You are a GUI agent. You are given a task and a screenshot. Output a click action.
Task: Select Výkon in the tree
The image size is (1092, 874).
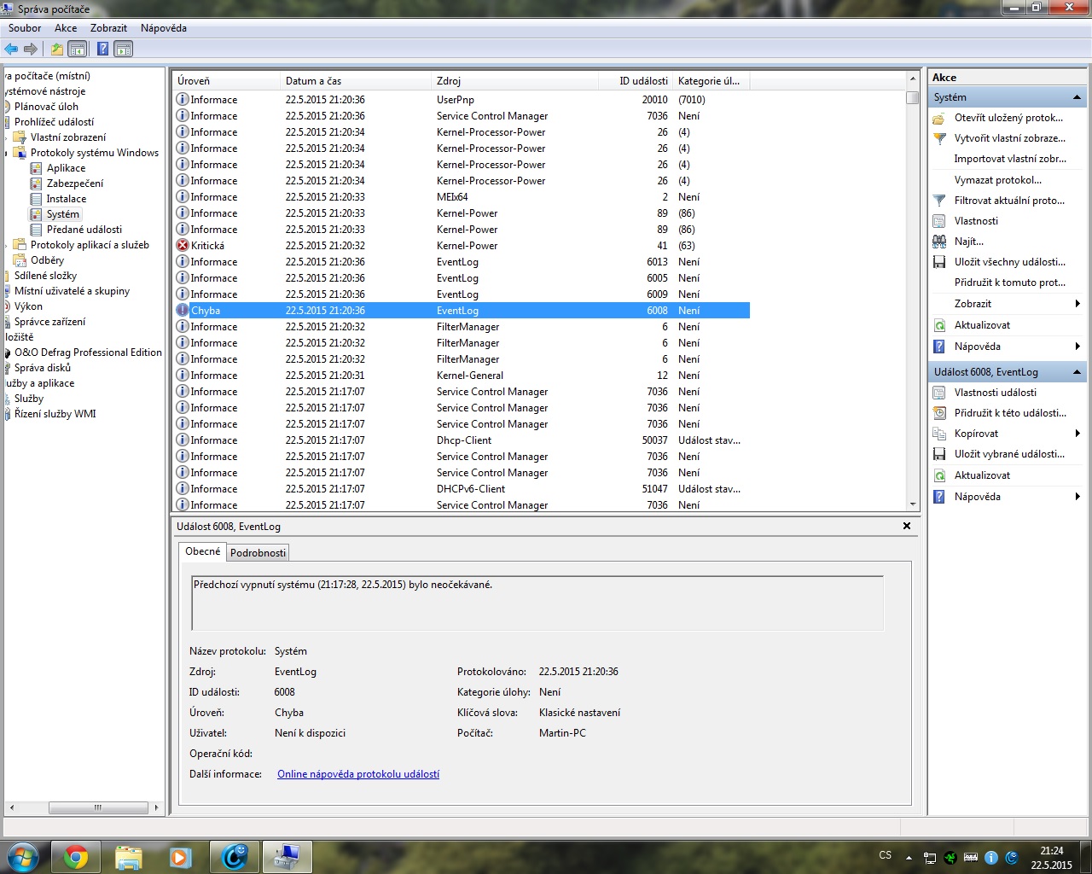click(28, 306)
